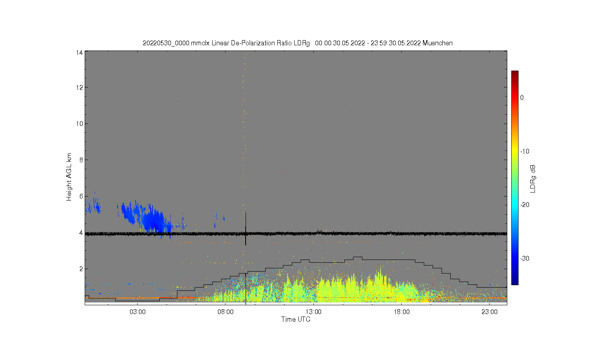Click the plot title text starting 20220530_0000.mmclx

(x=298, y=43)
